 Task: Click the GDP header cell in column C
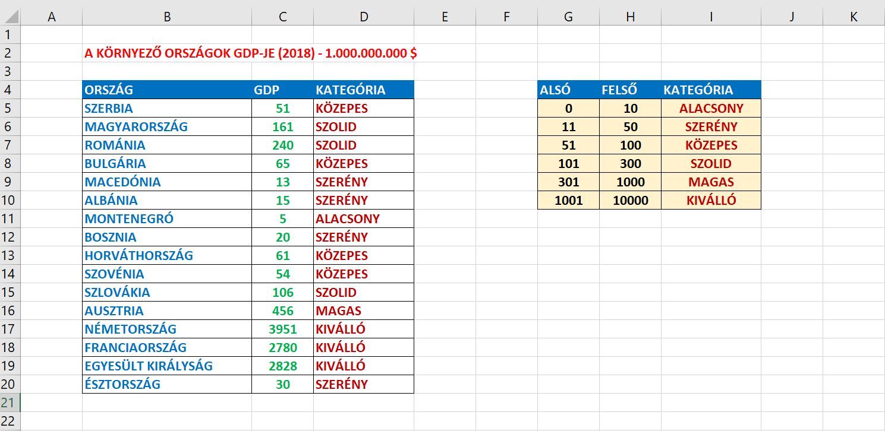(x=283, y=90)
